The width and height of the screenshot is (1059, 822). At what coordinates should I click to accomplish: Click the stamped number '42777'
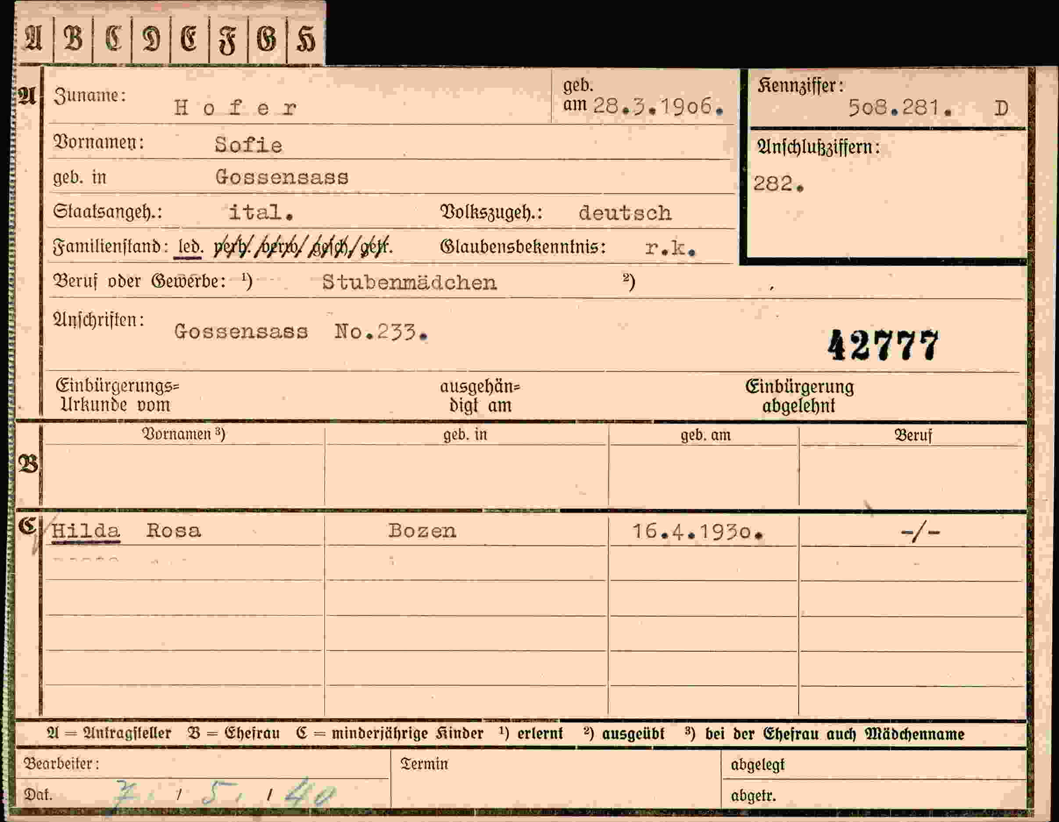tap(883, 345)
